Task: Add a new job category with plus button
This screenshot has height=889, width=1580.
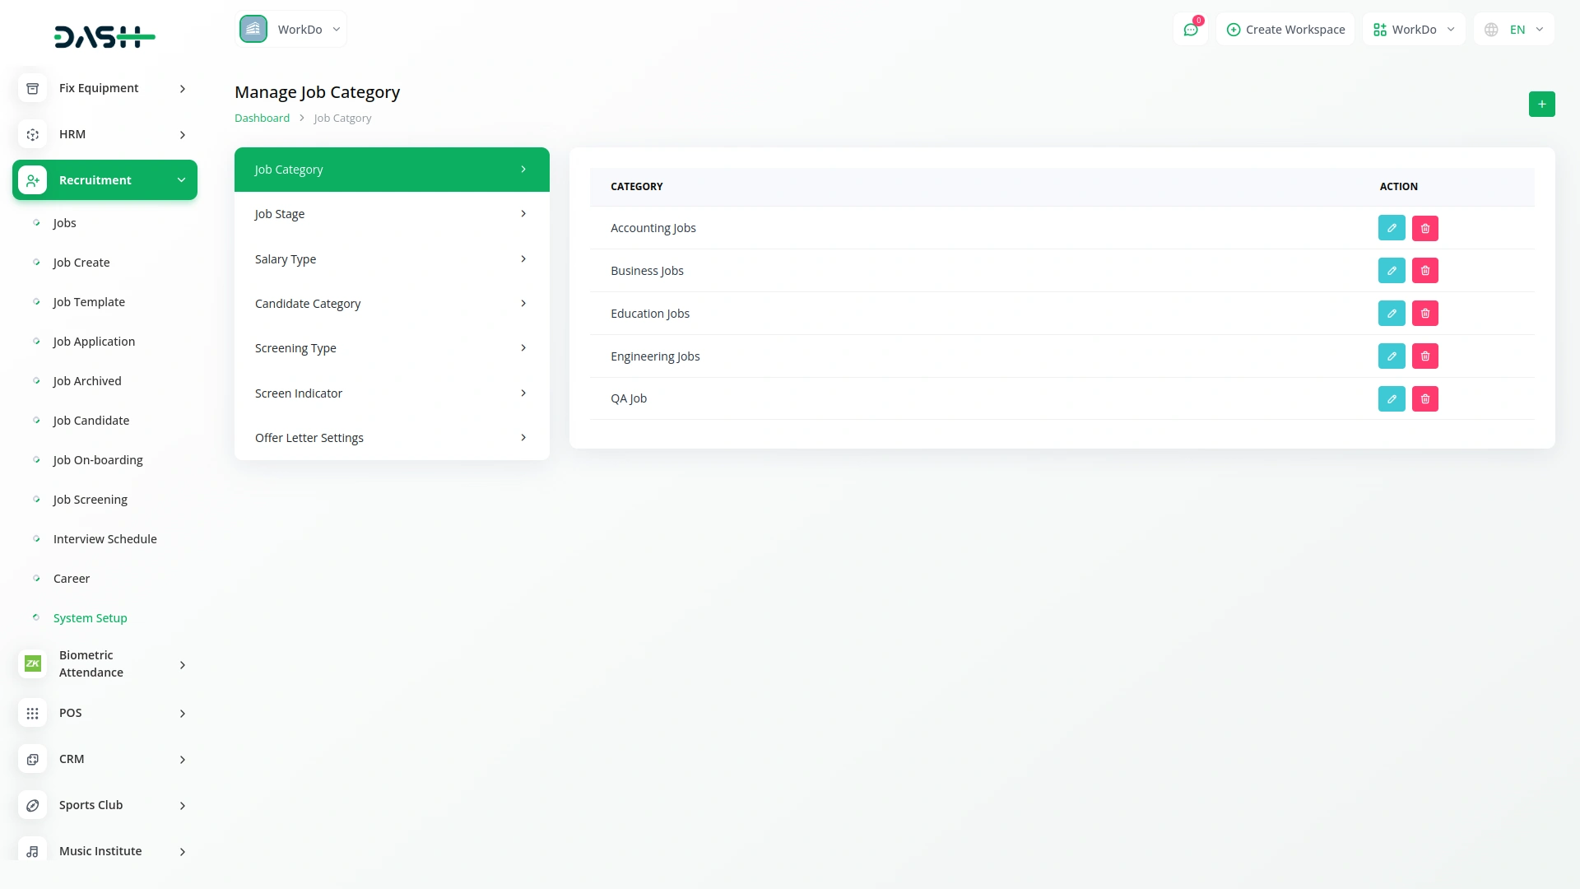Action: (1542, 104)
